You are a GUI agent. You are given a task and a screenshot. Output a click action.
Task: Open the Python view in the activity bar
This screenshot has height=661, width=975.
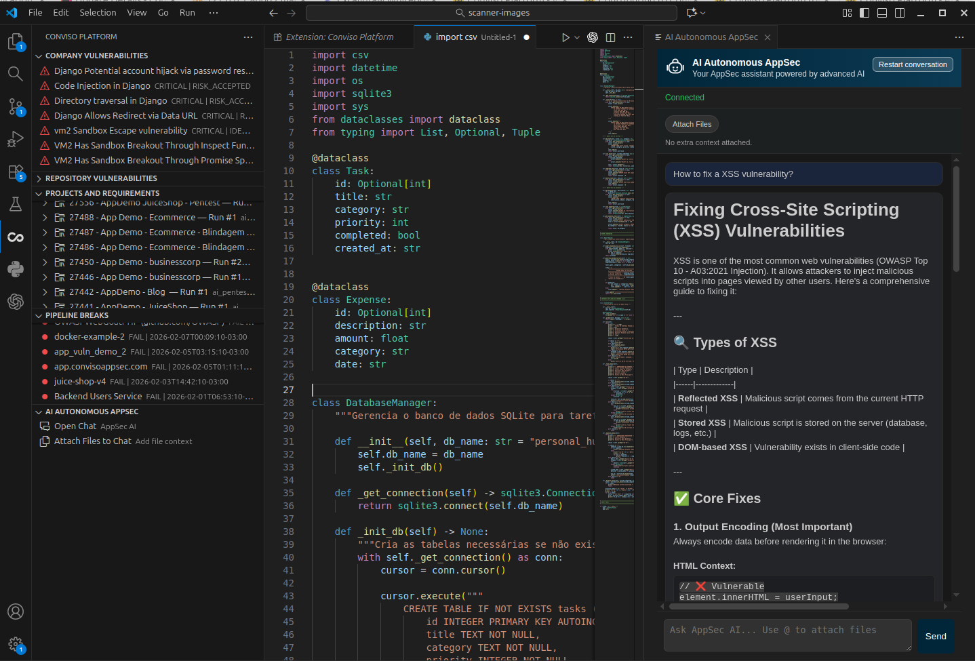tap(16, 269)
